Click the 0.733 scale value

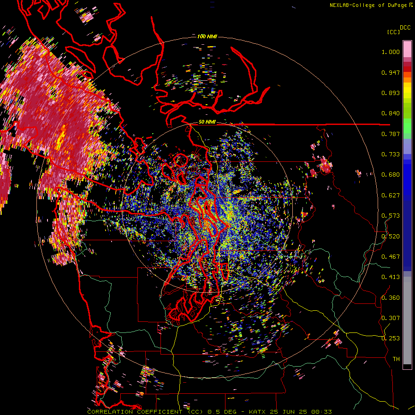(391, 154)
